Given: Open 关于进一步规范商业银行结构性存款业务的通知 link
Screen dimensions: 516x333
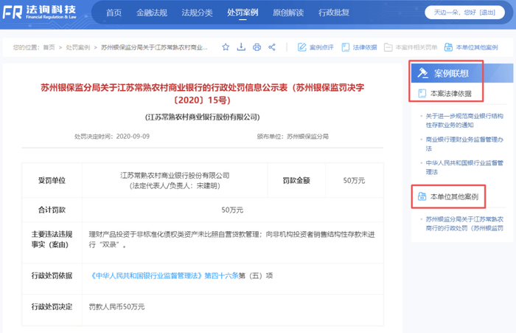Looking at the screenshot, I should pyautogui.click(x=464, y=120).
